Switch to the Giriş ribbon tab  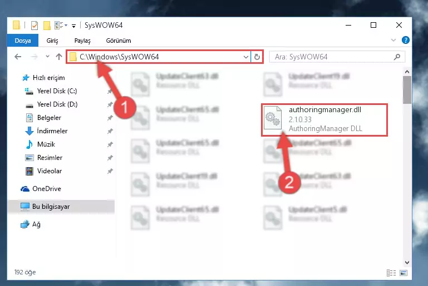click(x=52, y=41)
